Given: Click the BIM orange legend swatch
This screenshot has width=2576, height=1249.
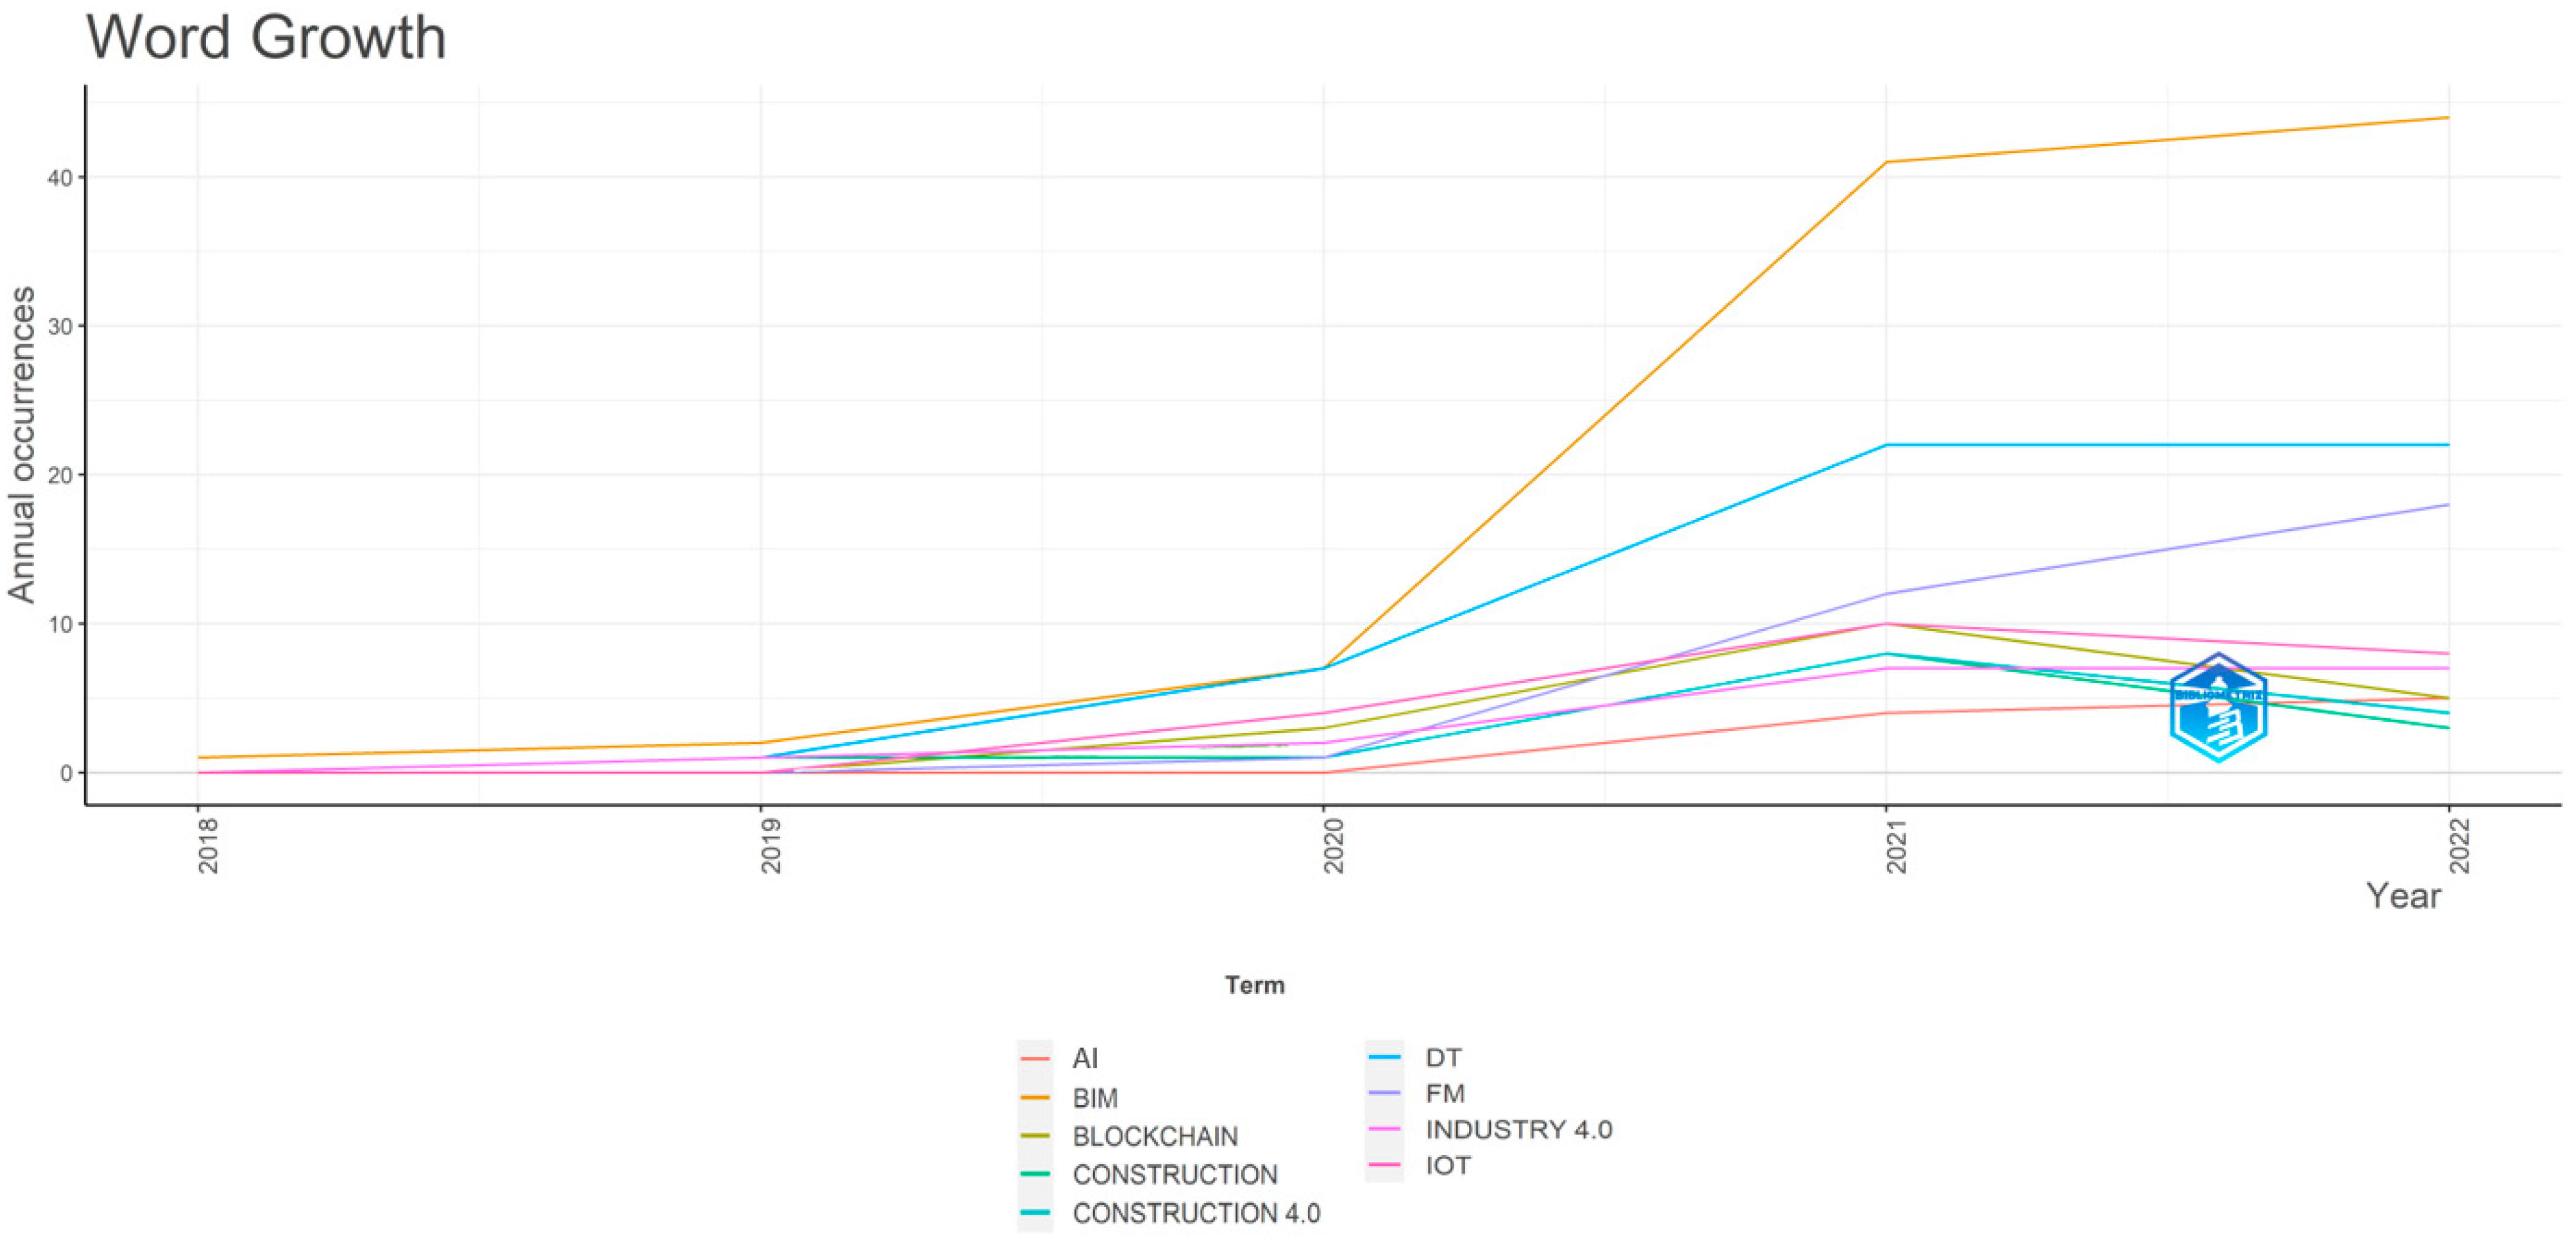Looking at the screenshot, I should pos(1035,1098).
